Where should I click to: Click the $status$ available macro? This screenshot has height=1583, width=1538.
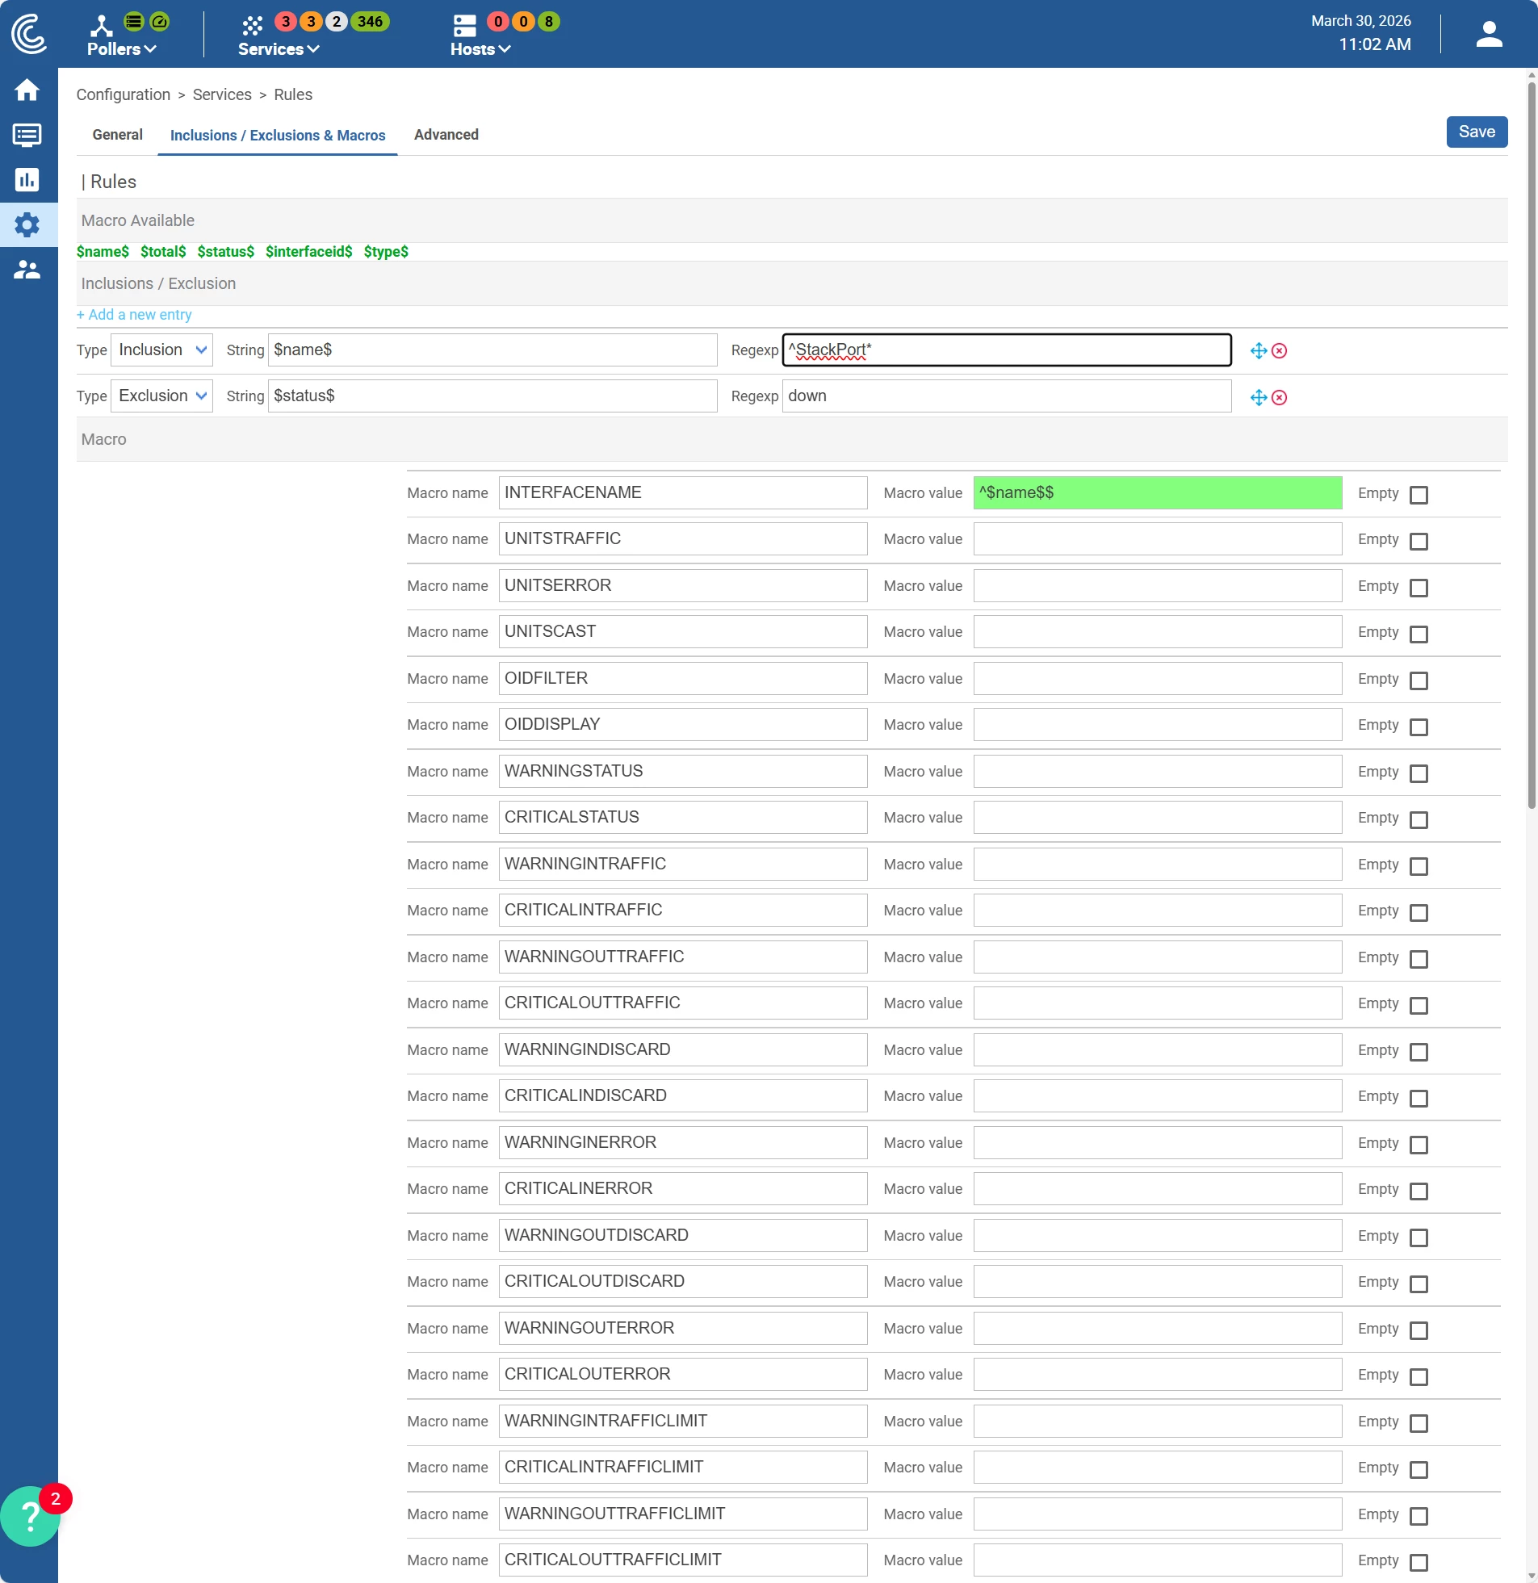pyautogui.click(x=226, y=252)
